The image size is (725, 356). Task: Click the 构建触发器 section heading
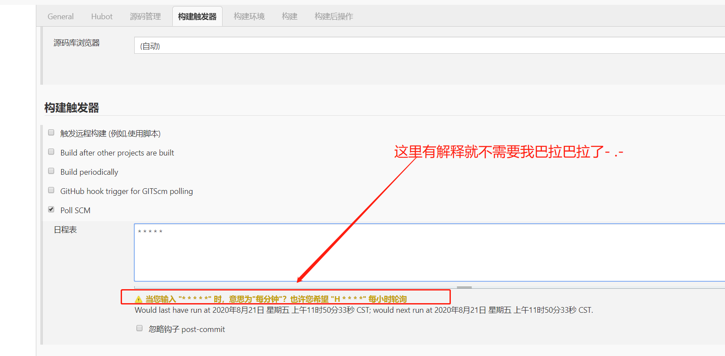tap(72, 108)
